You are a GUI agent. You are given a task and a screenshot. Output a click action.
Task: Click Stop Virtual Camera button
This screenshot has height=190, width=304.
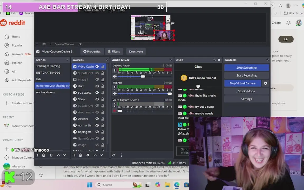(243, 83)
